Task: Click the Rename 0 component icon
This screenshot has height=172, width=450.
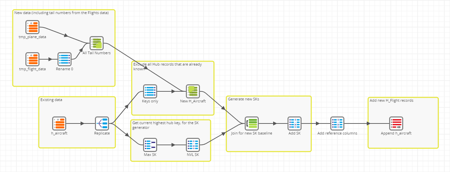Action: point(65,59)
